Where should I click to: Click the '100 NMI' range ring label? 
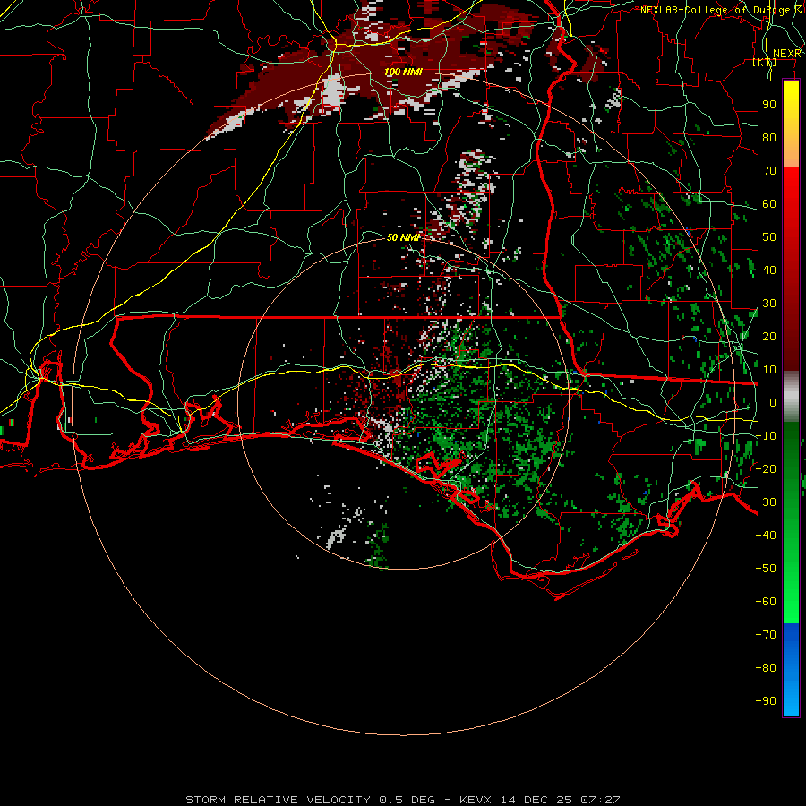point(404,72)
